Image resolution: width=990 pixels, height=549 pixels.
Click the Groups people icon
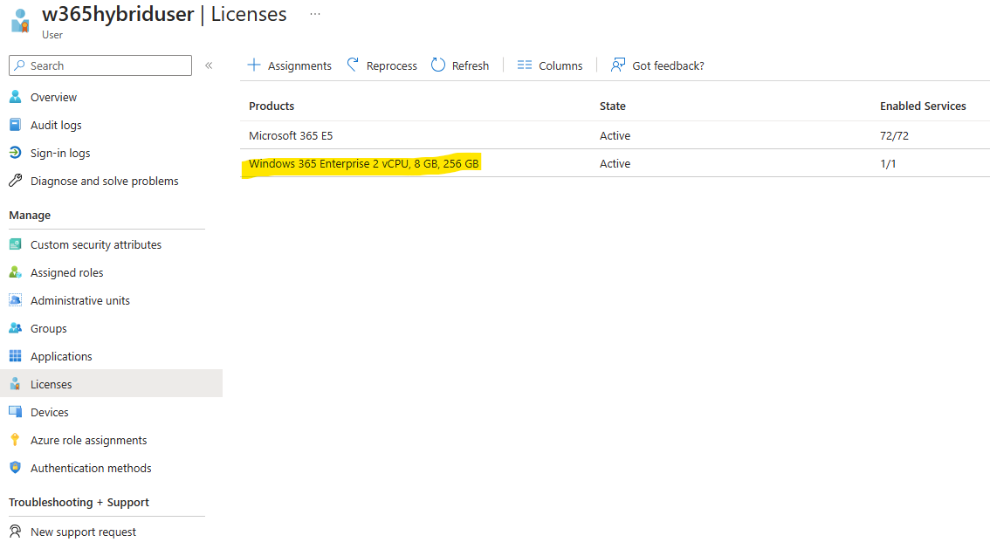pyautogui.click(x=15, y=328)
